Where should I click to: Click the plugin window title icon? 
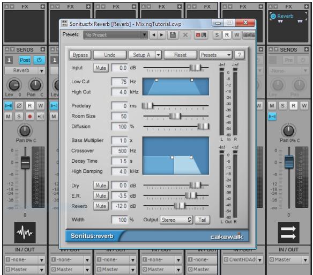click(x=64, y=24)
